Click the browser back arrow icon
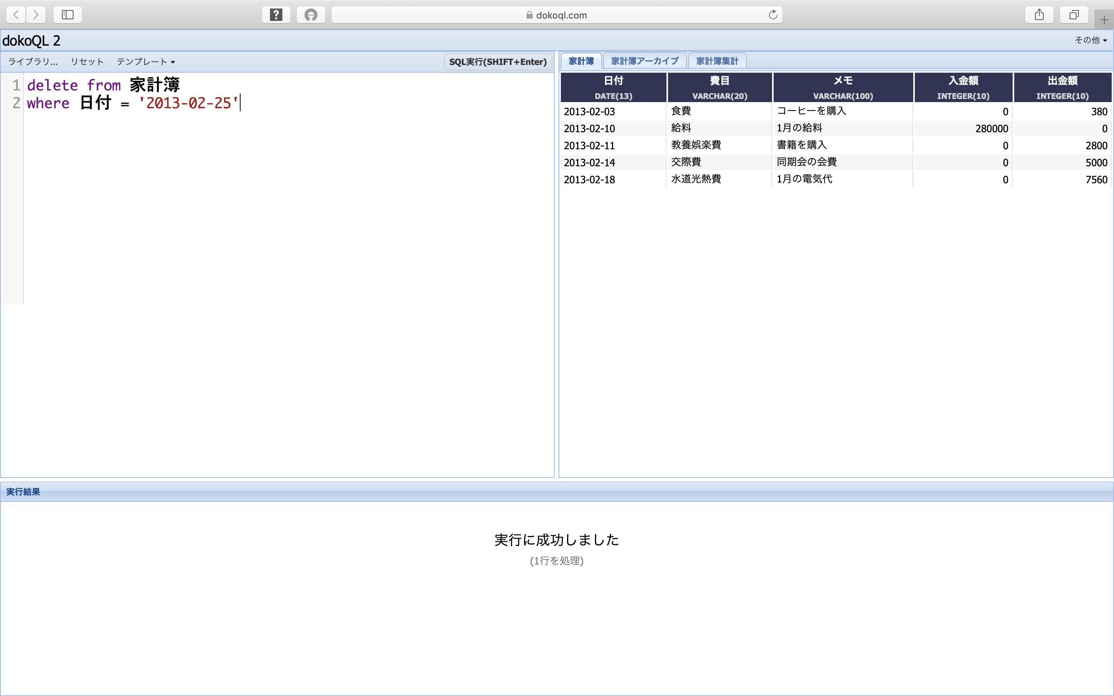The width and height of the screenshot is (1114, 696). click(16, 15)
